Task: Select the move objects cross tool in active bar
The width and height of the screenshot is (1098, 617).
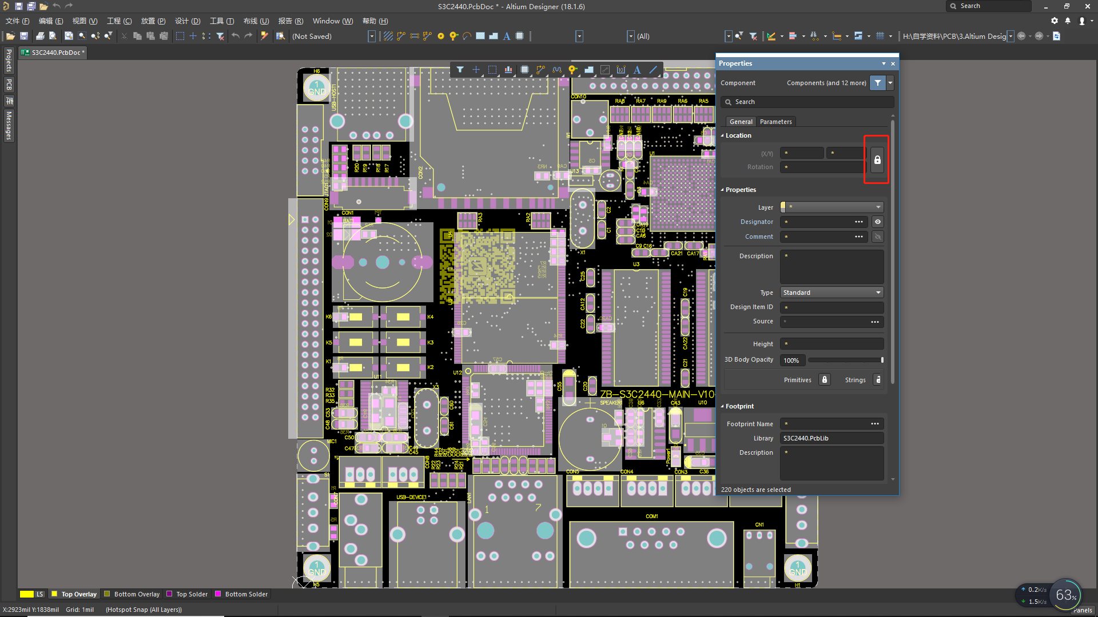Action: click(x=476, y=70)
